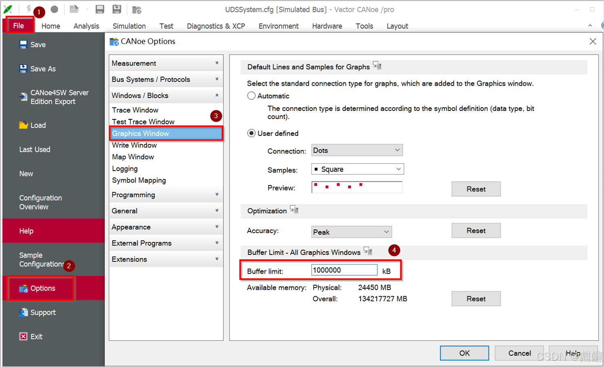Expand the General category
604x367 pixels.
click(166, 211)
